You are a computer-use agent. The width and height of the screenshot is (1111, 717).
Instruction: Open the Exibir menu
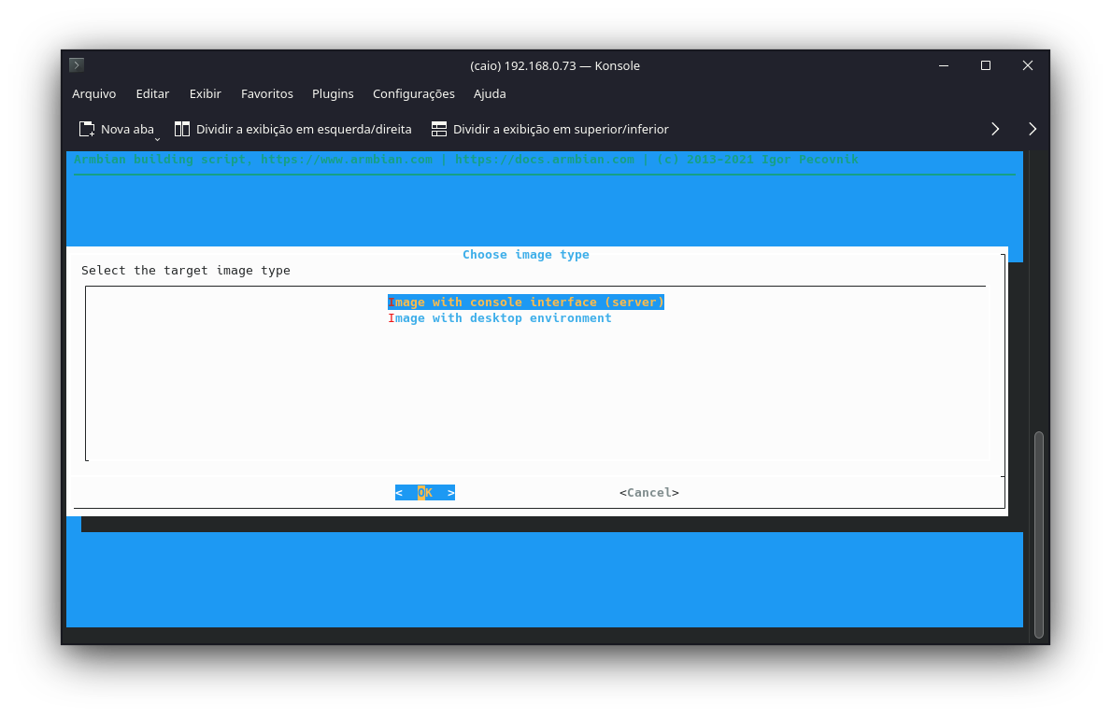point(206,94)
